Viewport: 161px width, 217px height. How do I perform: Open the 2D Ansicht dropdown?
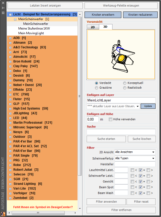pos(135,152)
